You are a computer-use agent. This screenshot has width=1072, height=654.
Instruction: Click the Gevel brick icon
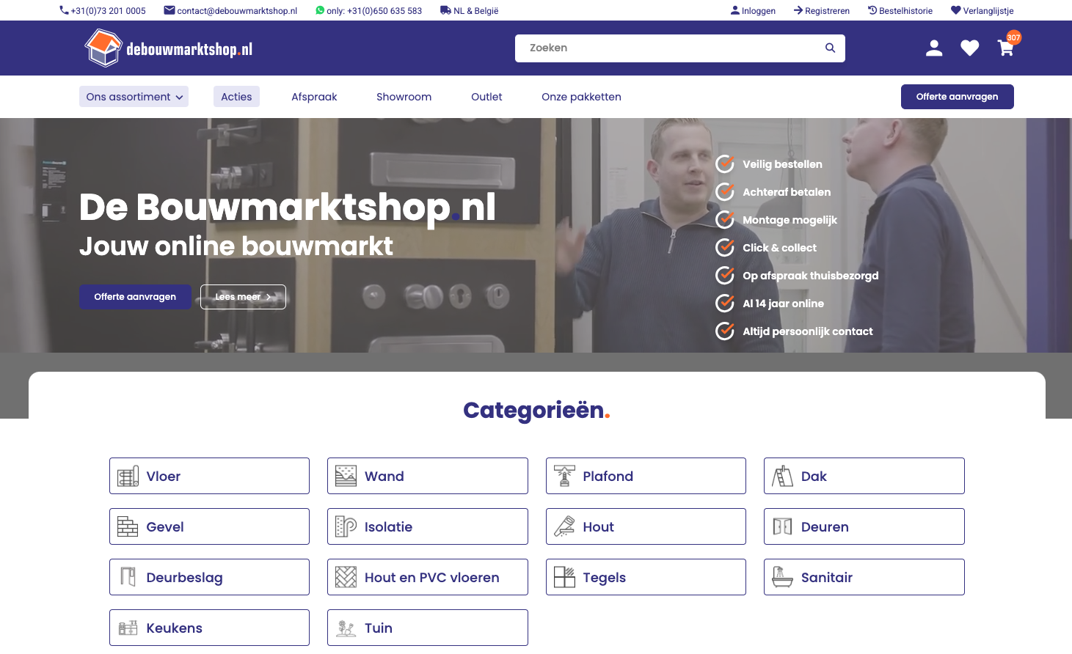pyautogui.click(x=128, y=527)
